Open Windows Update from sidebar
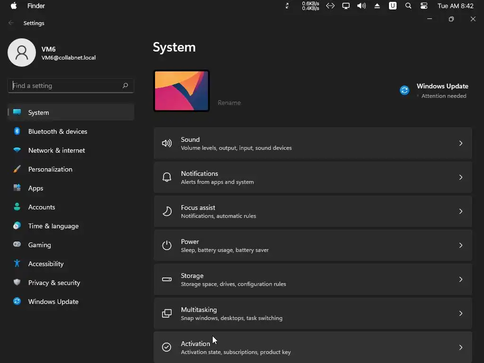 point(71,302)
